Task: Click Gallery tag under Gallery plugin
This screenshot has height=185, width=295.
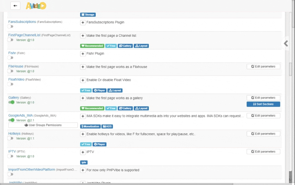Action: click(125, 108)
